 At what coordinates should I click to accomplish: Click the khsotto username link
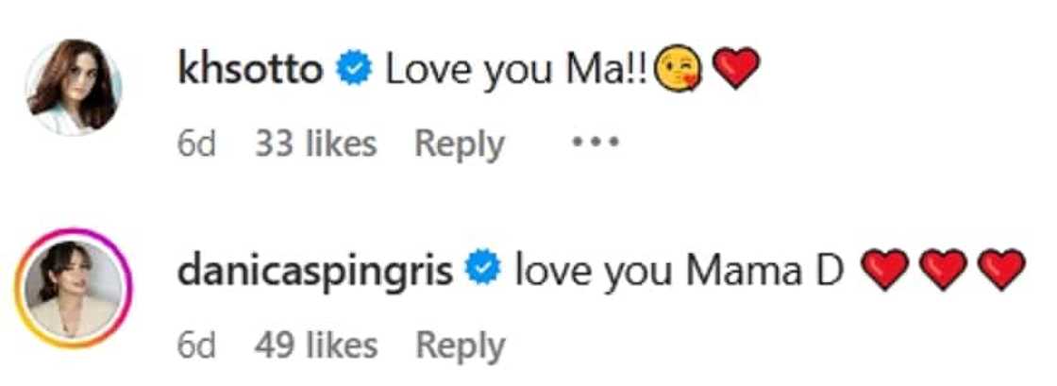point(249,72)
